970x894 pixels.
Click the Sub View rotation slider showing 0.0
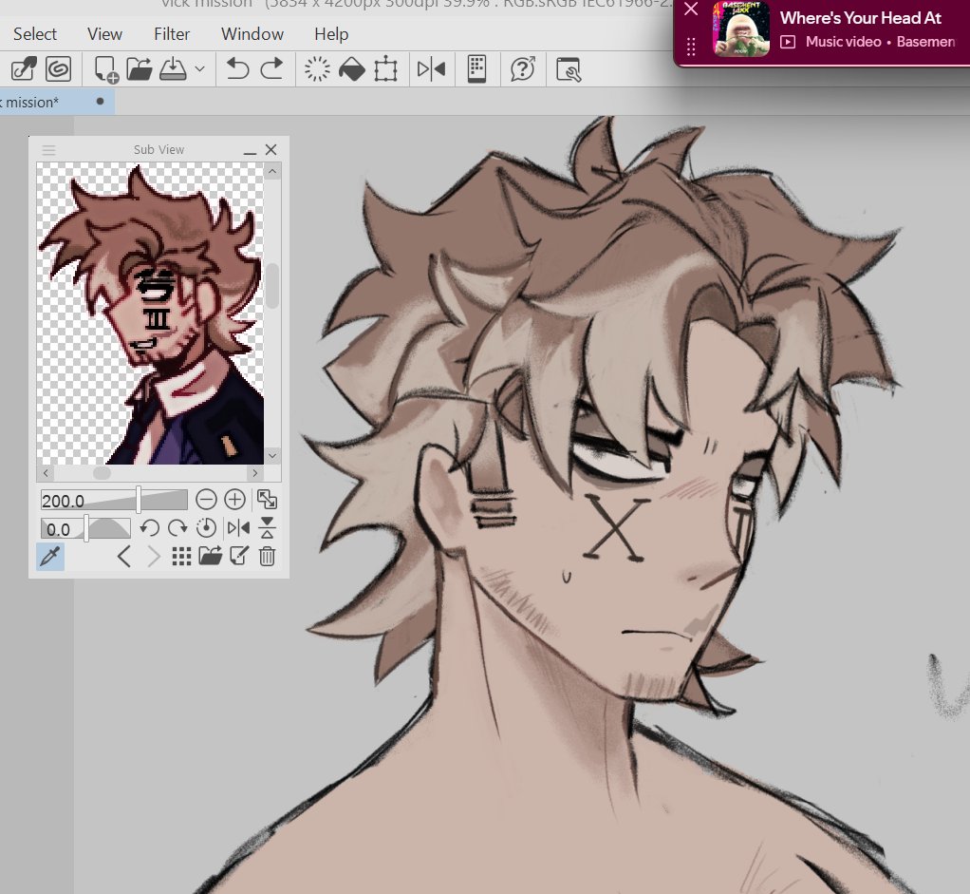(85, 529)
